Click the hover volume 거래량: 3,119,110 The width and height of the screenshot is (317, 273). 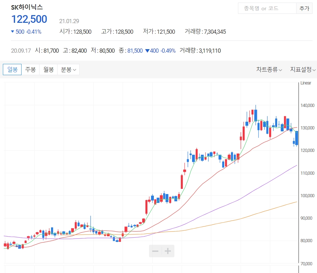[x=200, y=50]
